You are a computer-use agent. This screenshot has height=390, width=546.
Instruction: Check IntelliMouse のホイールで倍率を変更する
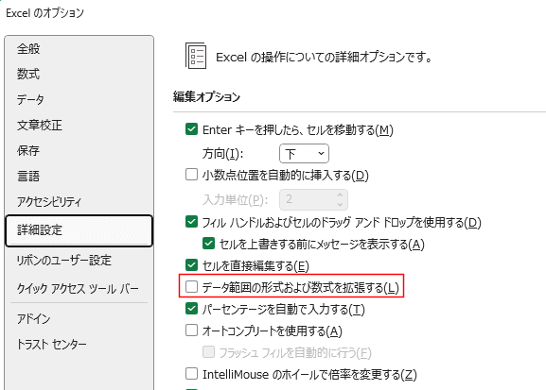pyautogui.click(x=191, y=374)
